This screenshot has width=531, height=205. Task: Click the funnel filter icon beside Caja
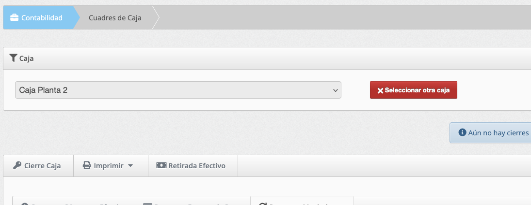(14, 58)
